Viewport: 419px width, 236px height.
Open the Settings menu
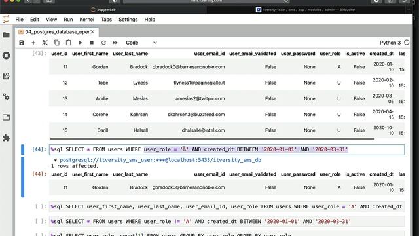click(x=128, y=20)
